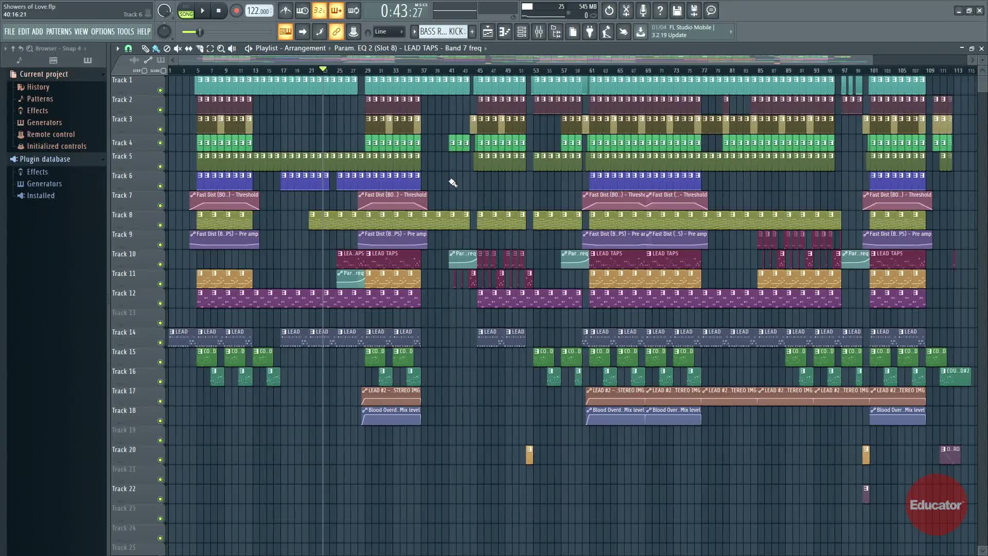
Task: Click the save project disk icon
Action: pyautogui.click(x=677, y=11)
